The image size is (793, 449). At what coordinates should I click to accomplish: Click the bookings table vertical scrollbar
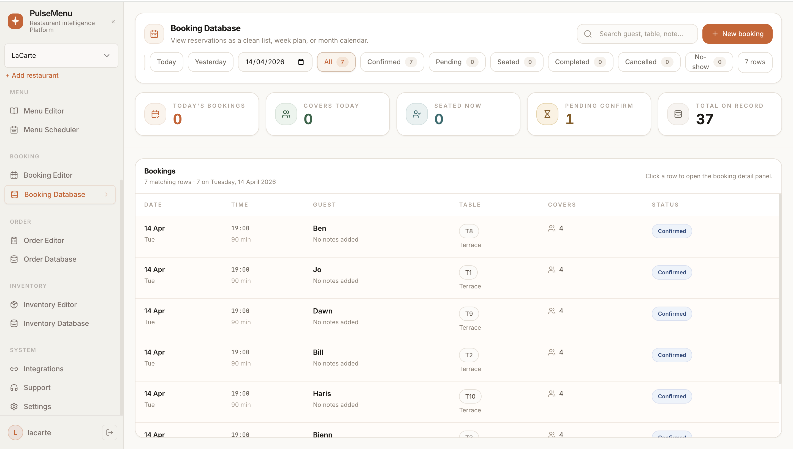click(x=780, y=289)
